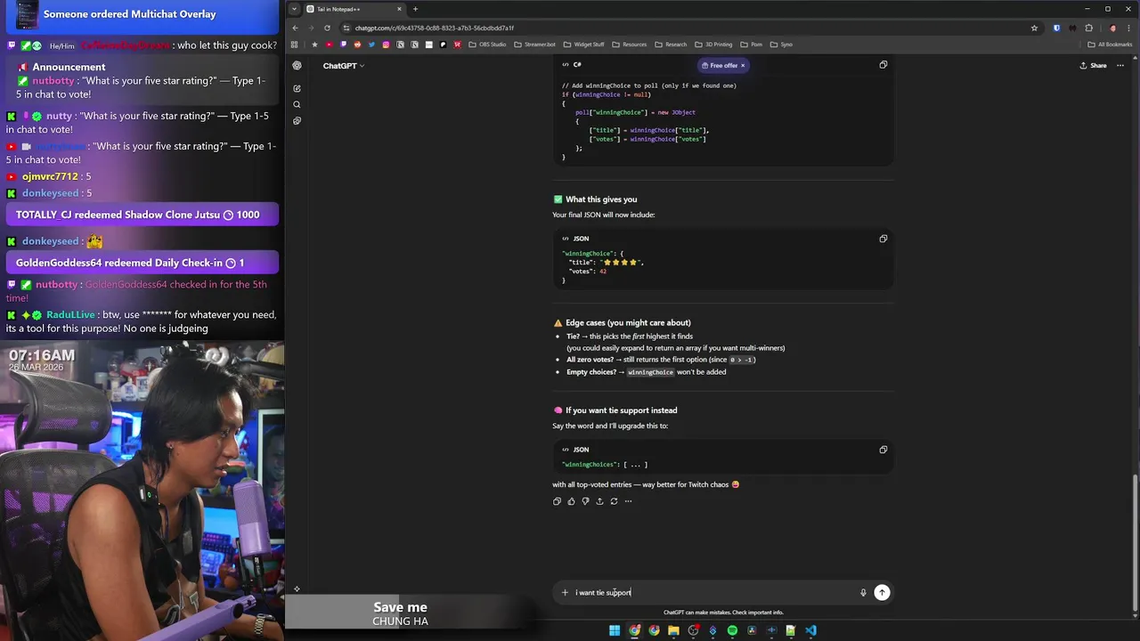1140x641 pixels.
Task: Start voice dictation with the microphone icon
Action: pyautogui.click(x=863, y=592)
